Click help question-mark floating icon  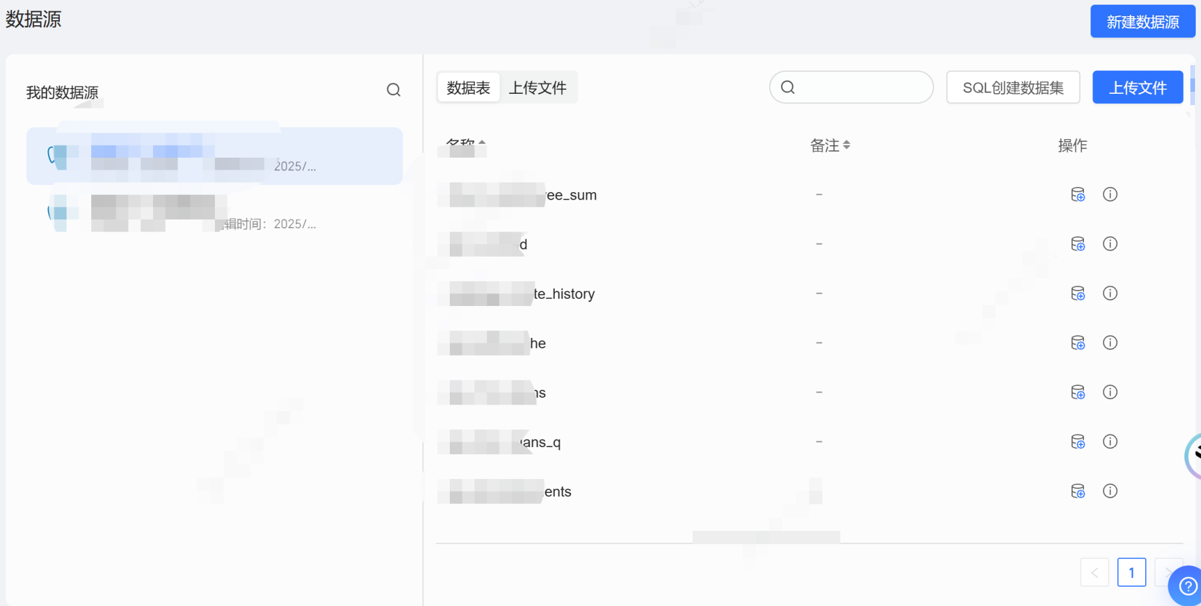pos(1186,586)
